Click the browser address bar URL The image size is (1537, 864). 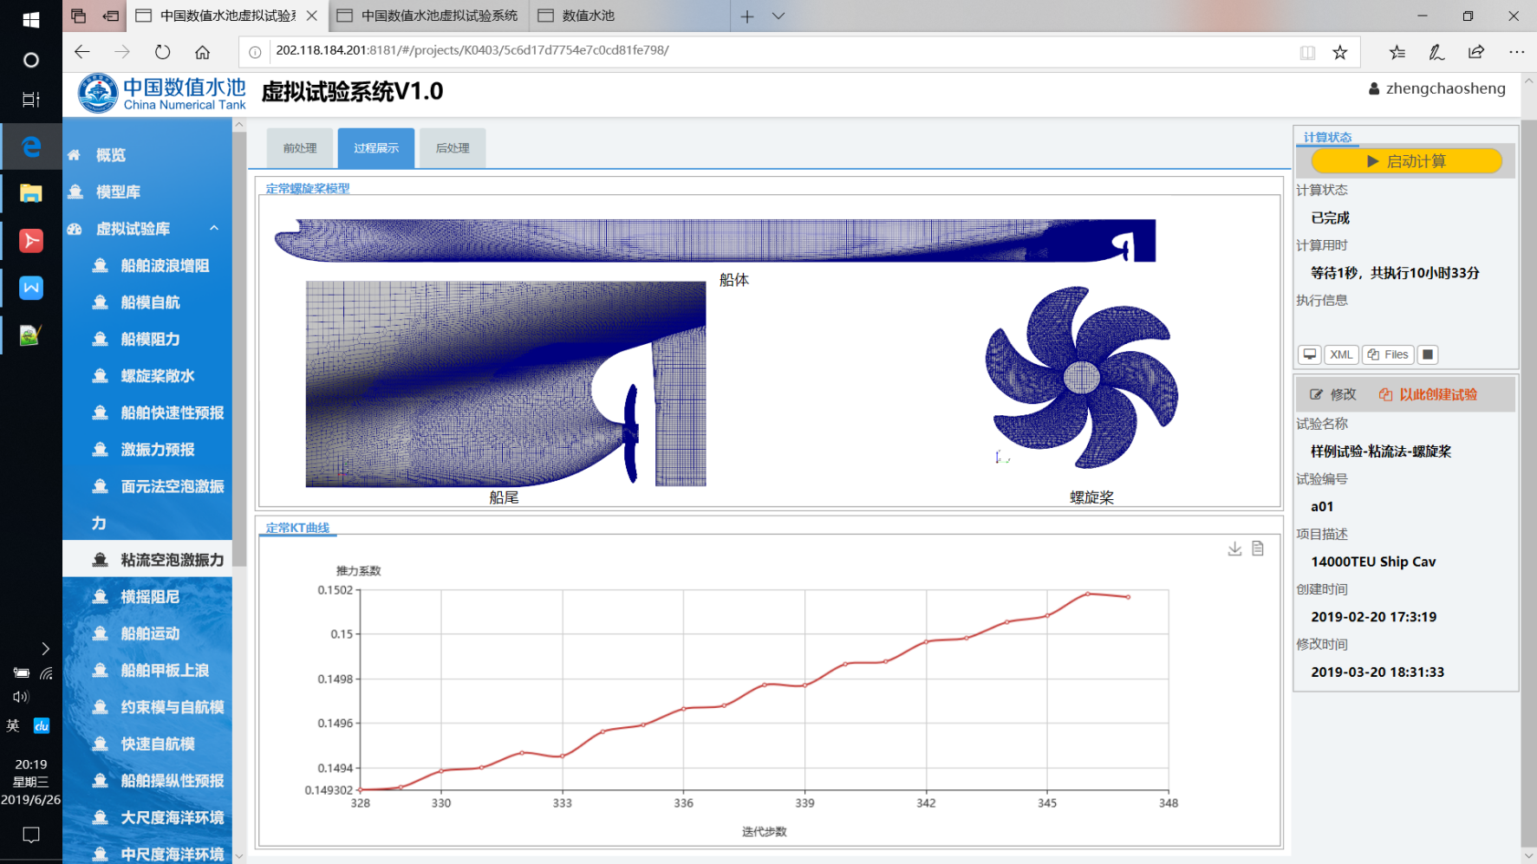[x=472, y=50]
